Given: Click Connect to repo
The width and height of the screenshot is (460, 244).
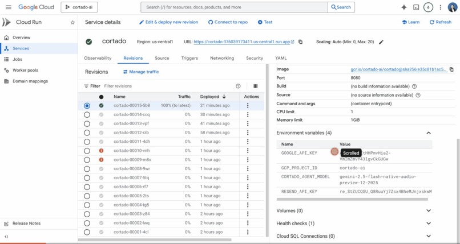Looking at the screenshot, I should [228, 22].
